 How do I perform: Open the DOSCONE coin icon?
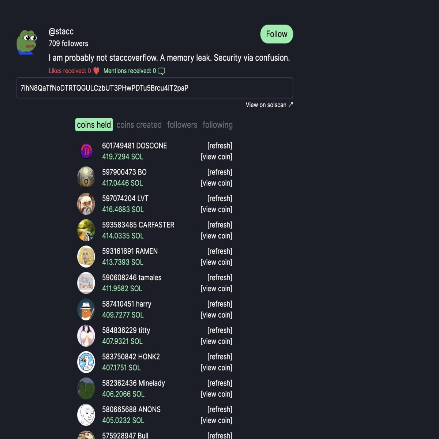86,151
